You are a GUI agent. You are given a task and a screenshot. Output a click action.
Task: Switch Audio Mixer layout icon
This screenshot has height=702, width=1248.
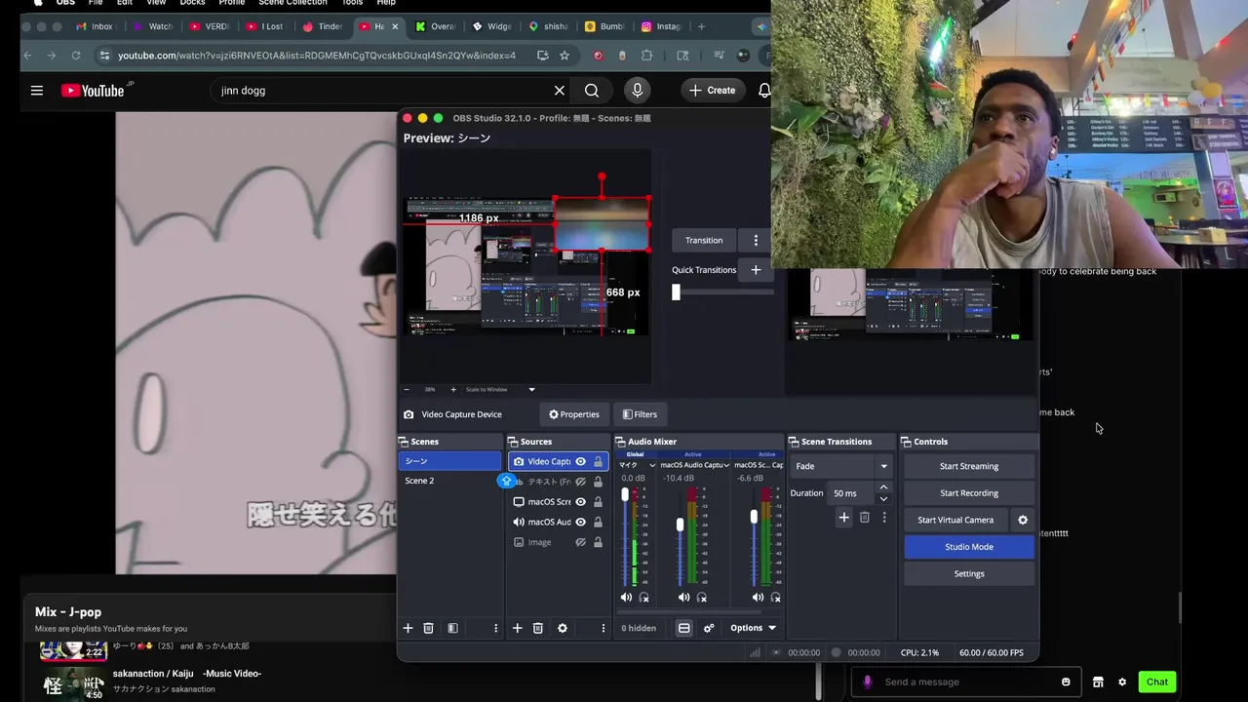pos(683,628)
